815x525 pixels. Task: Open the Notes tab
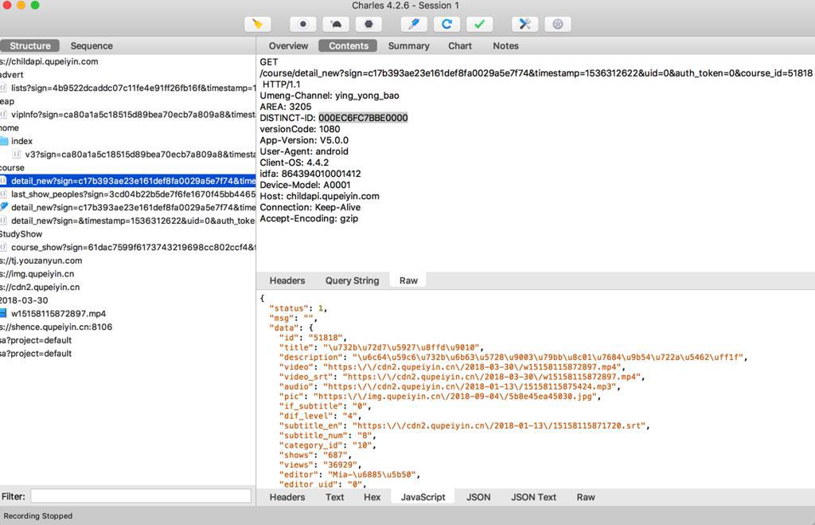click(505, 45)
